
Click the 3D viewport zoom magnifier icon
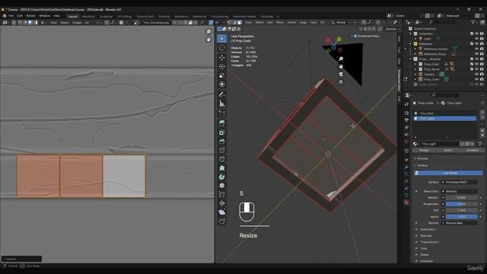[341, 59]
